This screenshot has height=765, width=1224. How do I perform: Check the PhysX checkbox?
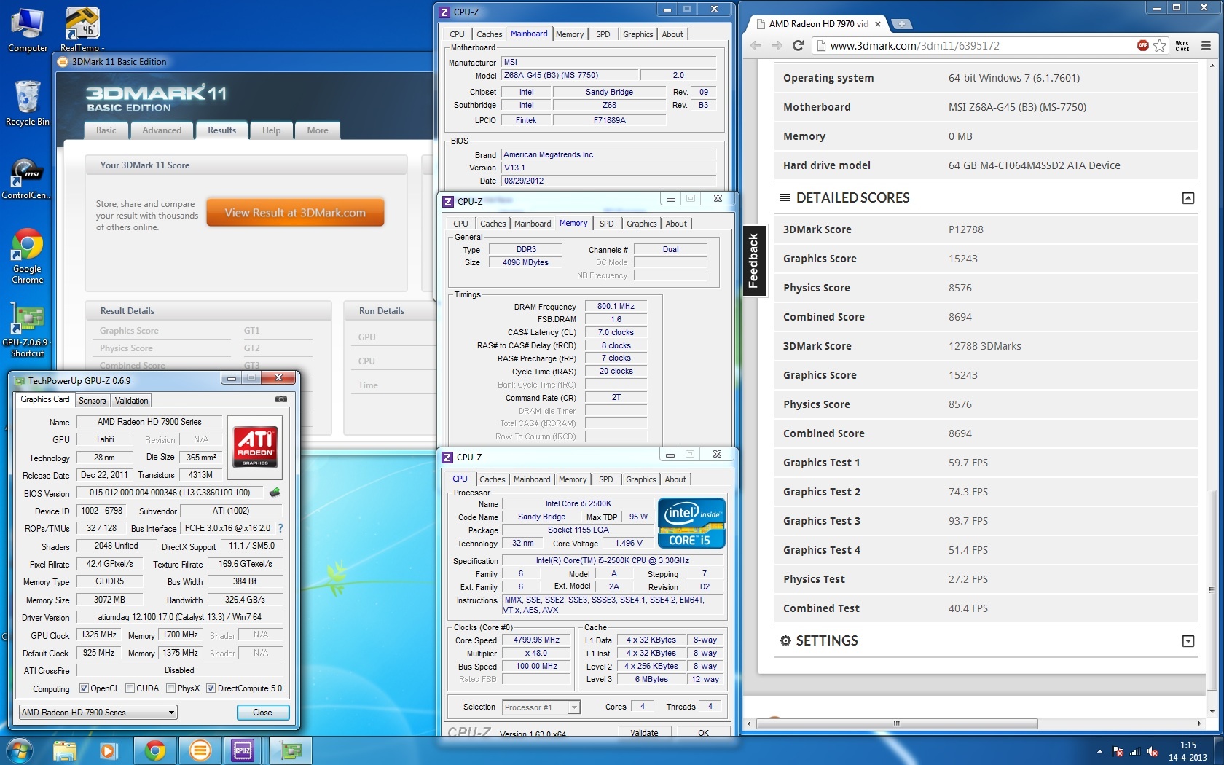[170, 688]
